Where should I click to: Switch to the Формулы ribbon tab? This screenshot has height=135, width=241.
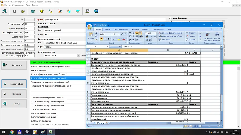click(x=135, y=29)
